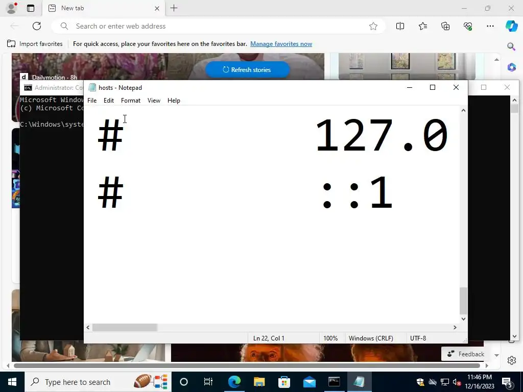The height and width of the screenshot is (392, 523).
Task: Open Task View taskbar icon
Action: pos(208,382)
